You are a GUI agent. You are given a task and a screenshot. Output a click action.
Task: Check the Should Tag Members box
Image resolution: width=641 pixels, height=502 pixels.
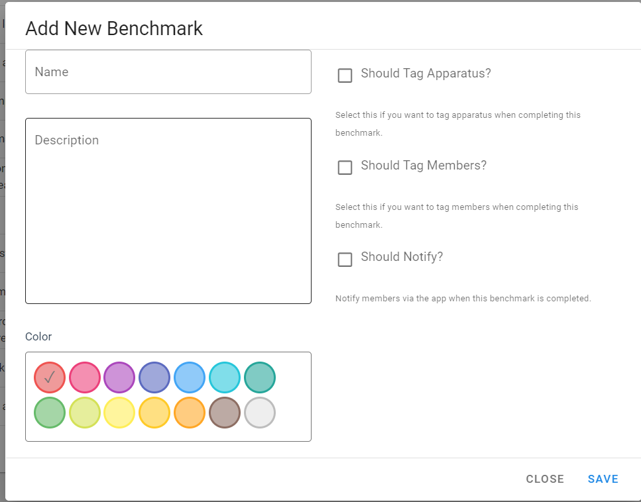[345, 168]
